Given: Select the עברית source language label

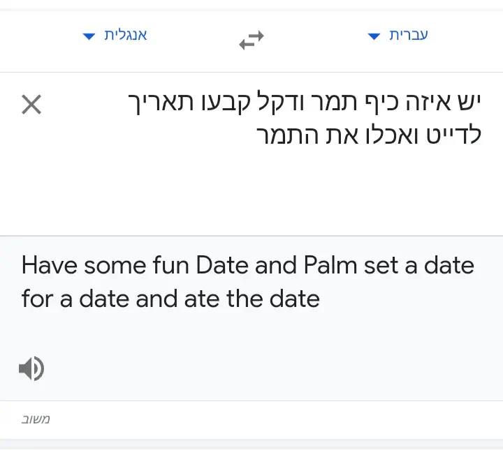Looking at the screenshot, I should pos(408,35).
